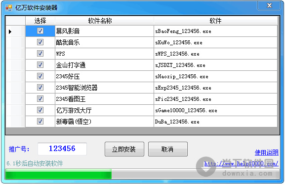The height and width of the screenshot is (185, 285).
Task: Toggle the 亿万游戏大厅 checkbox
Action: [x=40, y=110]
